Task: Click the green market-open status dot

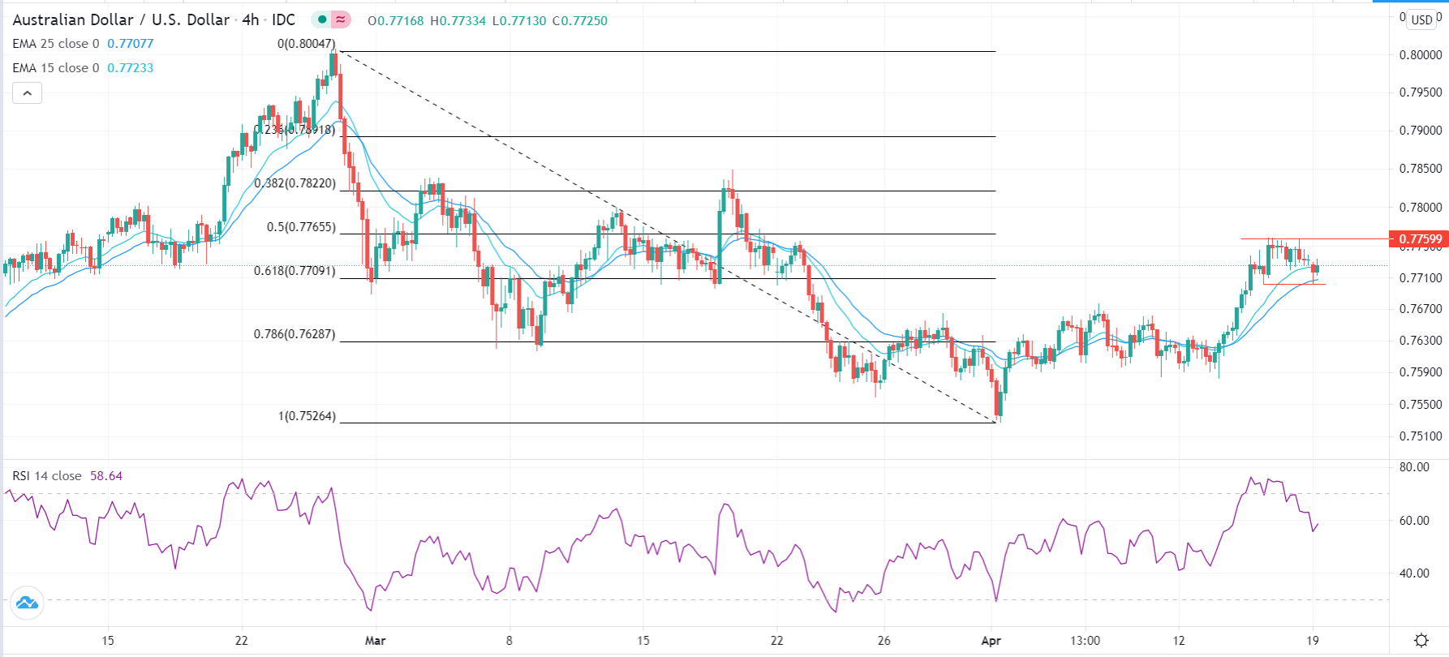Action: click(x=322, y=19)
